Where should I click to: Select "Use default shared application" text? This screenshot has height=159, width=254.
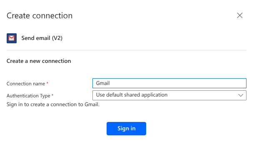132,95
